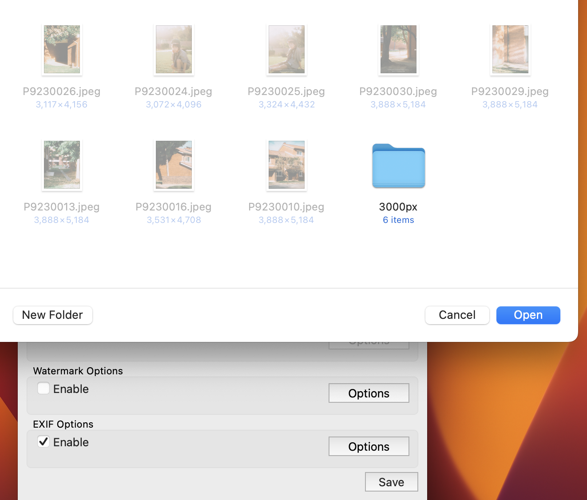Click the 3,324×4,432 dimensions text
Screen dimensions: 587x500
tap(287, 105)
